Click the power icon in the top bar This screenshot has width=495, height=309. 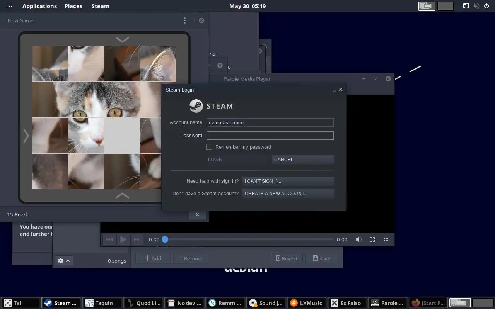486,6
